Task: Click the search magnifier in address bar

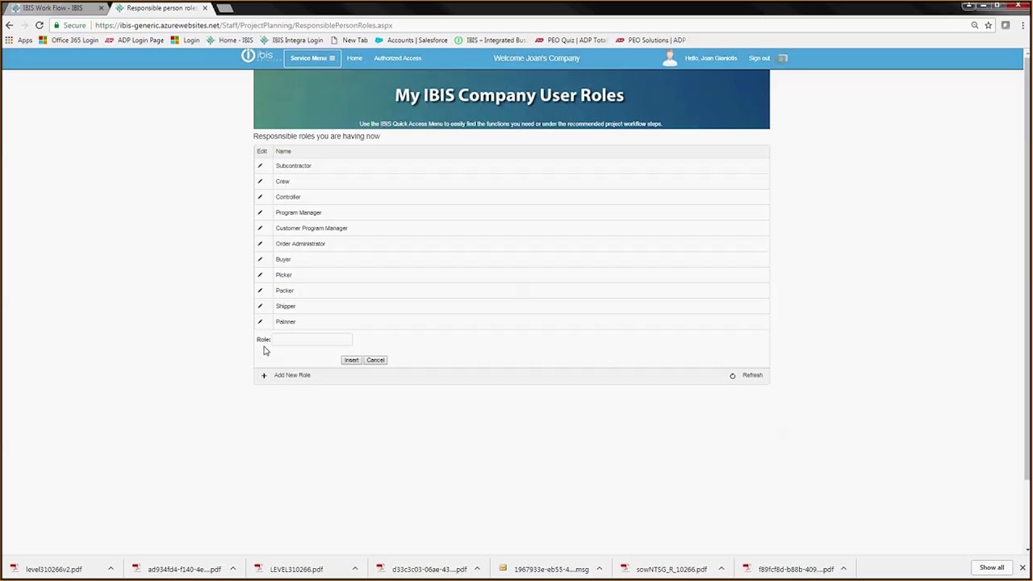Action: click(974, 25)
